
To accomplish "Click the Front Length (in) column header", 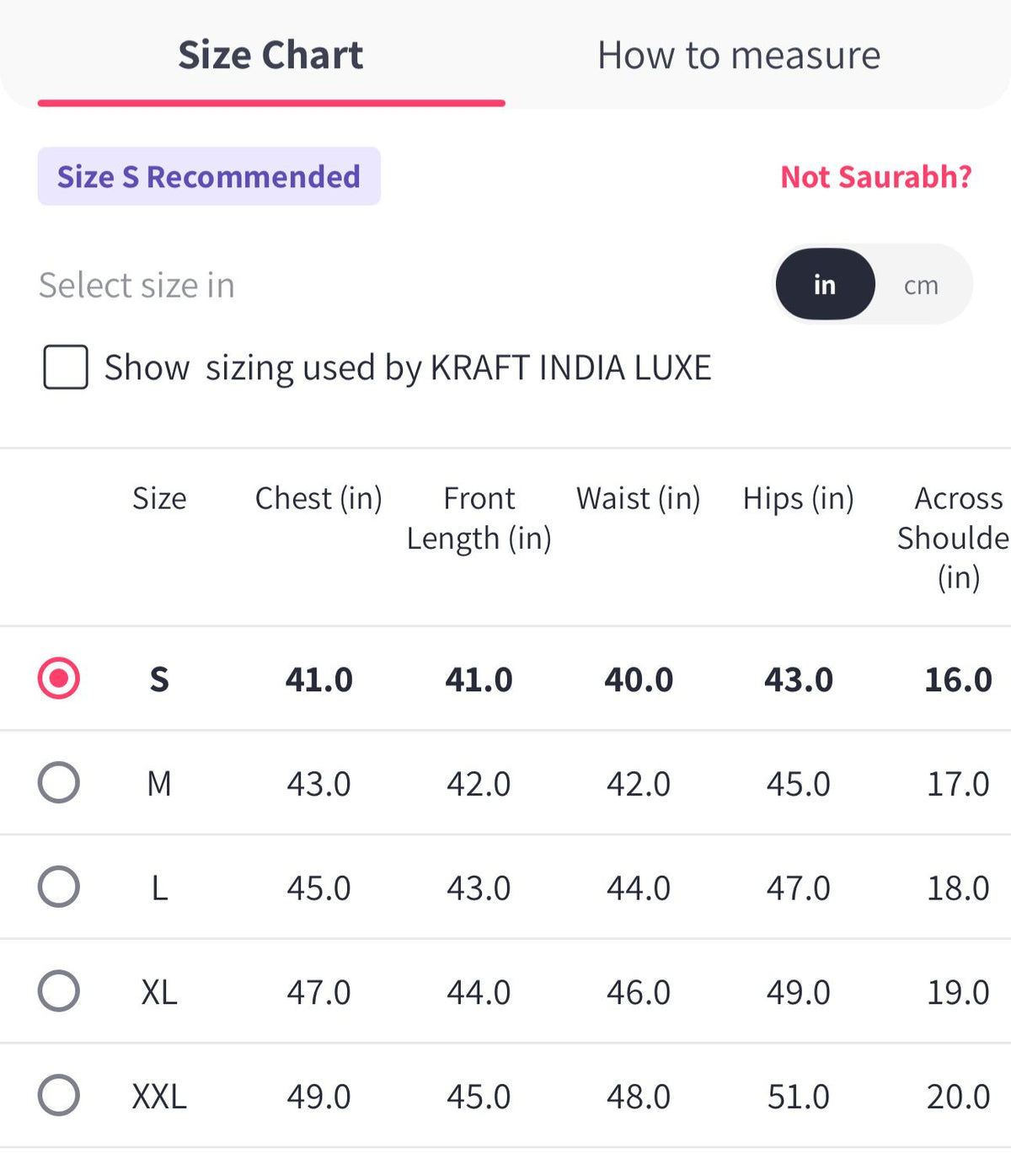I will click(479, 518).
